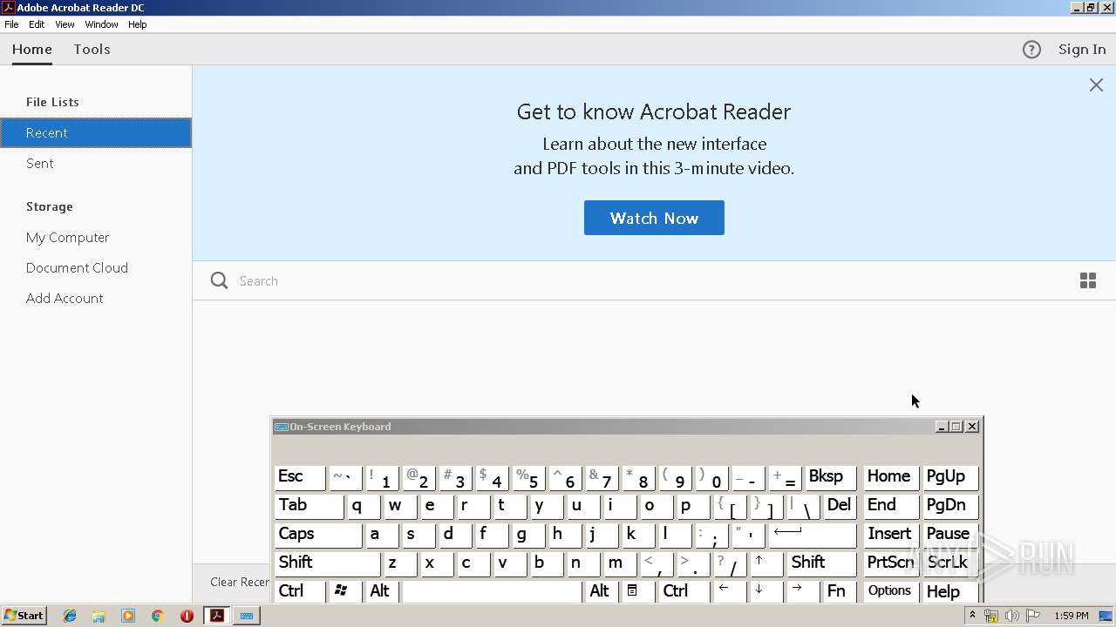This screenshot has width=1116, height=627.
Task: Open Windows Explorer folder in taskbar
Action: click(x=99, y=616)
